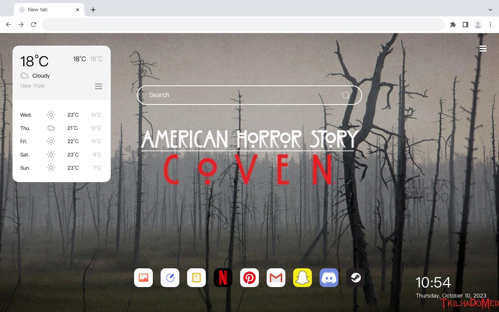Image resolution: width=499 pixels, height=312 pixels.
Task: Click the 10:54 clock display
Action: tap(433, 282)
